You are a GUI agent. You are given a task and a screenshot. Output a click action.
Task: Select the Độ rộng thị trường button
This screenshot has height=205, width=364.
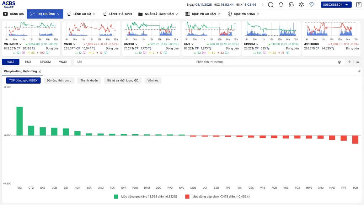tap(59, 80)
